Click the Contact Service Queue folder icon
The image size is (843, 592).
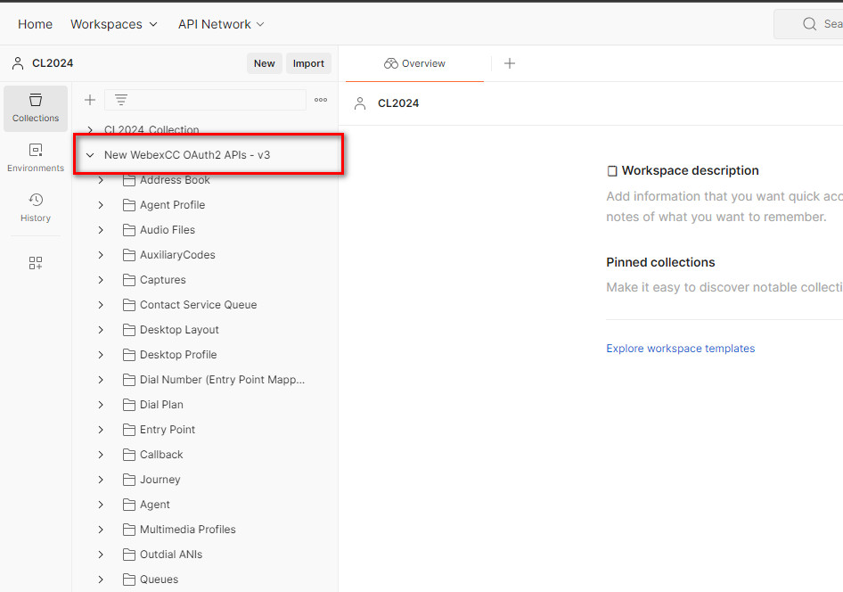[x=129, y=305]
